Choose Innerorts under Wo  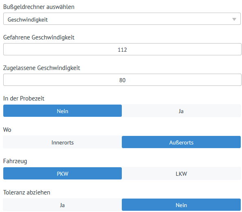point(62,142)
